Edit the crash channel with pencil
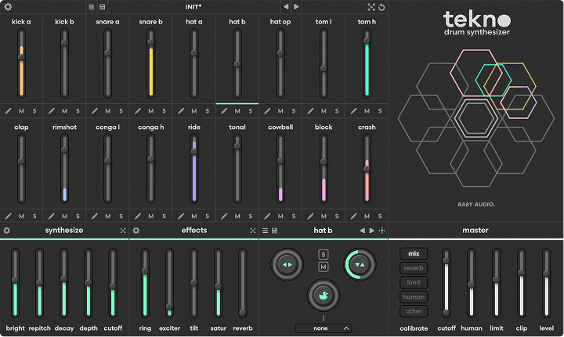Viewport: 564px width, 337px height. coord(353,216)
